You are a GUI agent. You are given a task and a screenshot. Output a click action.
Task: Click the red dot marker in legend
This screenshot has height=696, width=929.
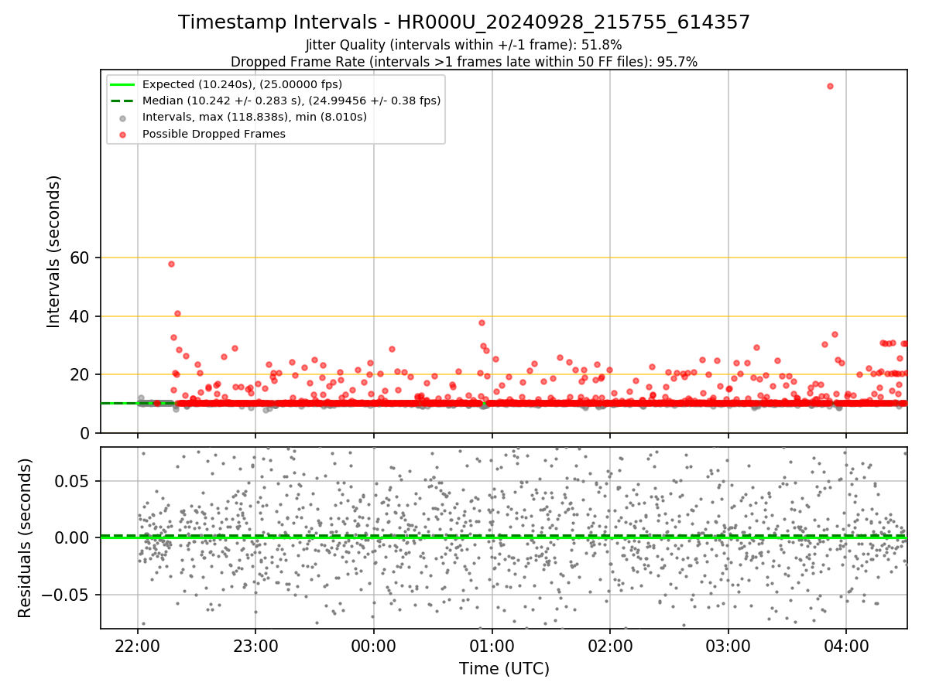124,134
